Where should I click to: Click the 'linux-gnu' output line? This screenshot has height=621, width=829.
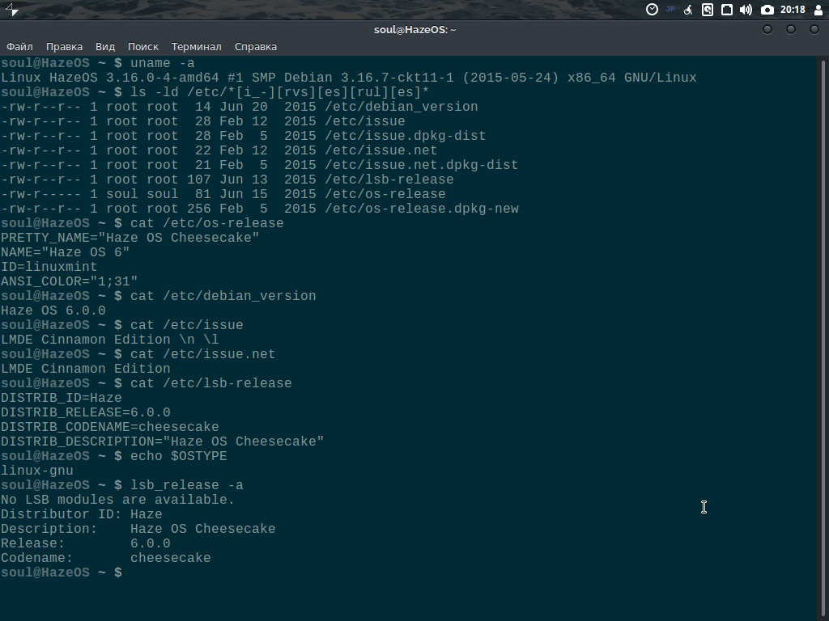(x=37, y=471)
